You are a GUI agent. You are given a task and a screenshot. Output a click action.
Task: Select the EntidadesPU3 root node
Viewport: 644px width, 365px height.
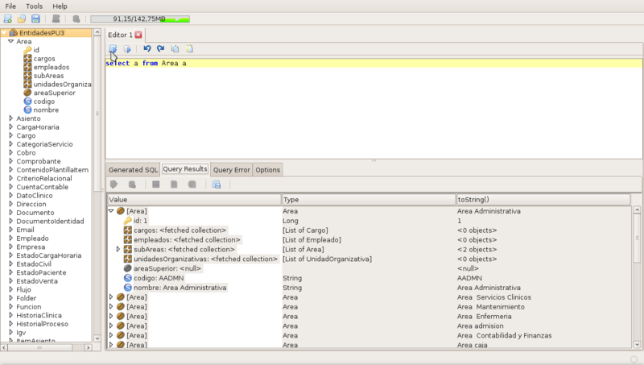42,33
